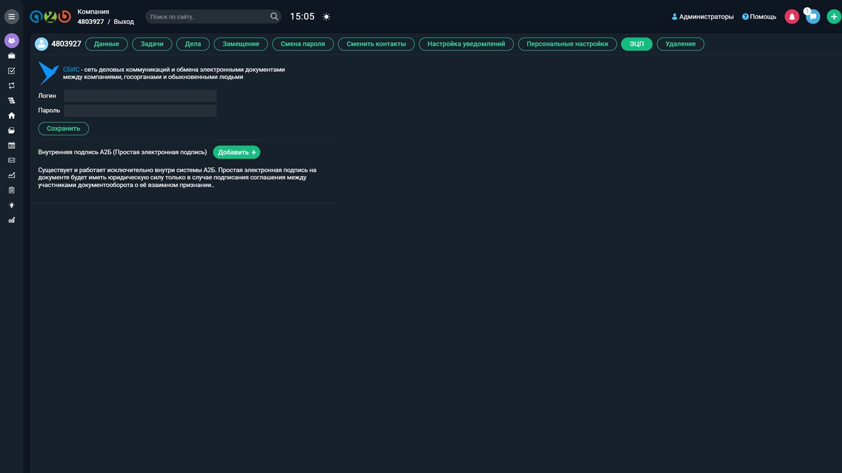Open the envelope mail icon in sidebar
842x473 pixels.
[x=12, y=160]
